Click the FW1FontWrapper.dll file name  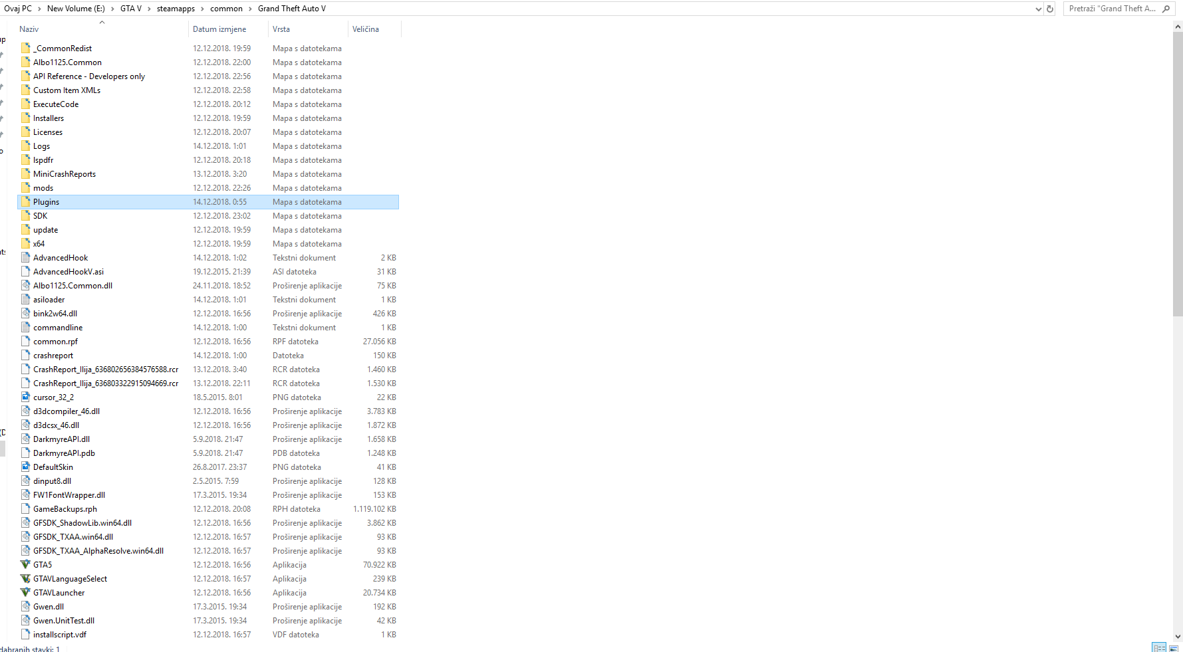69,495
